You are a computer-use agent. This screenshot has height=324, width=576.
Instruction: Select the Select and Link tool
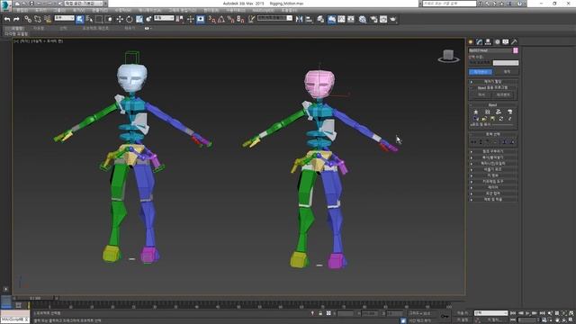[28, 19]
